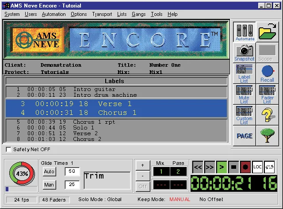Click the Mix number display showing 1
This screenshot has height=209, width=283.
click(161, 171)
